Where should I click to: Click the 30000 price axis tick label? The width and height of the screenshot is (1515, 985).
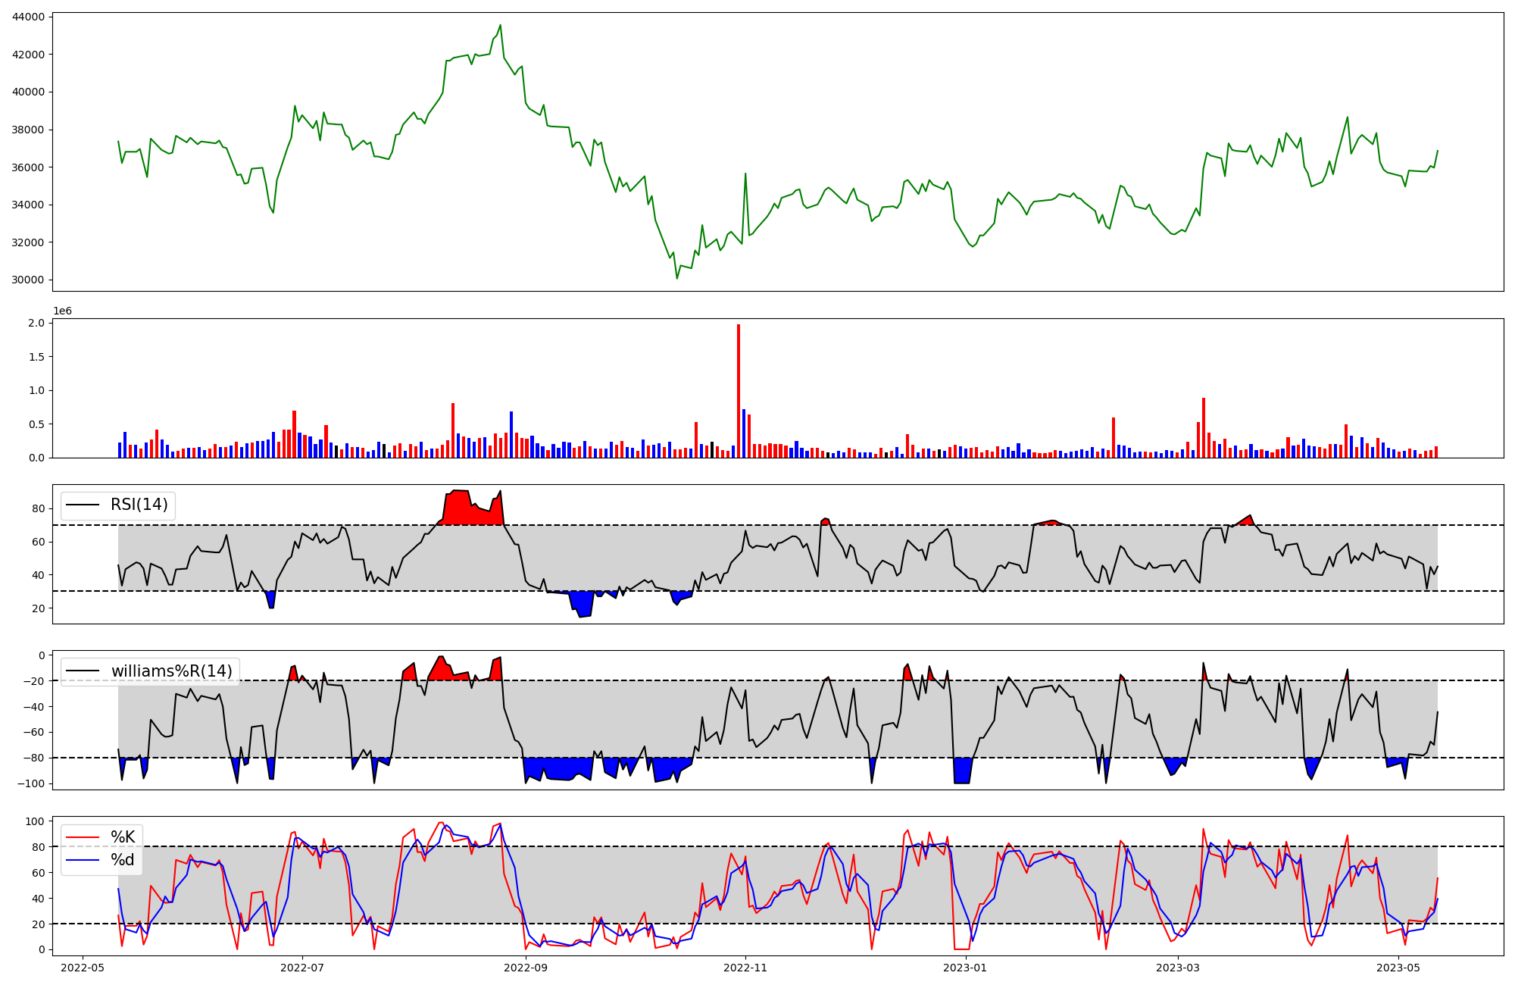click(x=29, y=280)
